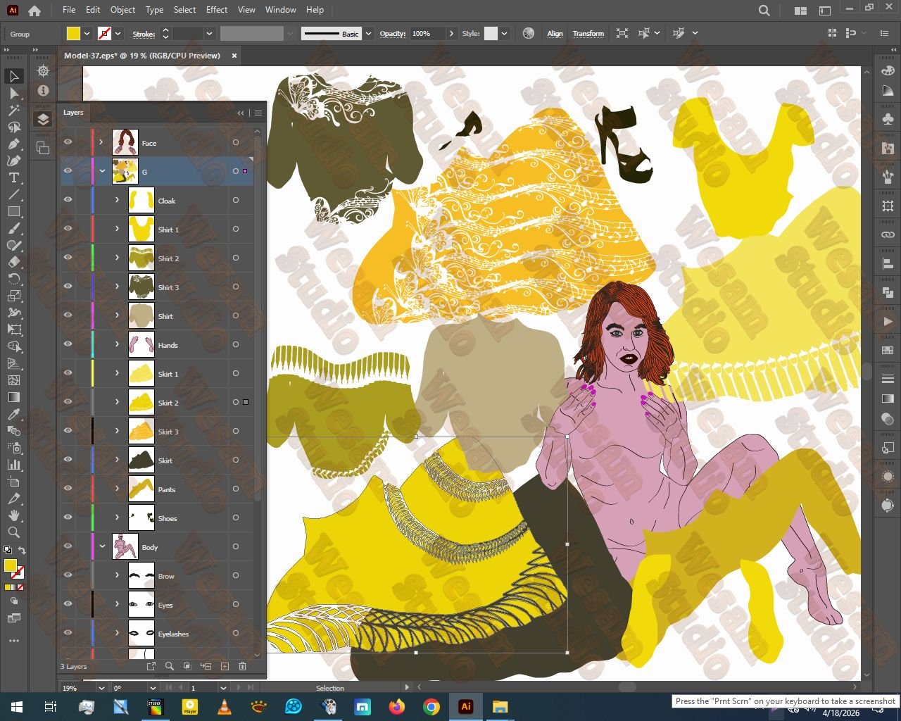
Task: Expand the Face layer
Action: pos(101,142)
